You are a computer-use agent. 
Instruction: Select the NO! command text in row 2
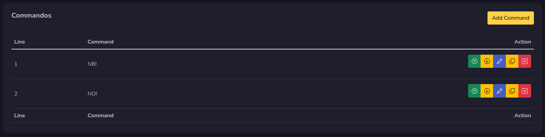click(x=93, y=94)
